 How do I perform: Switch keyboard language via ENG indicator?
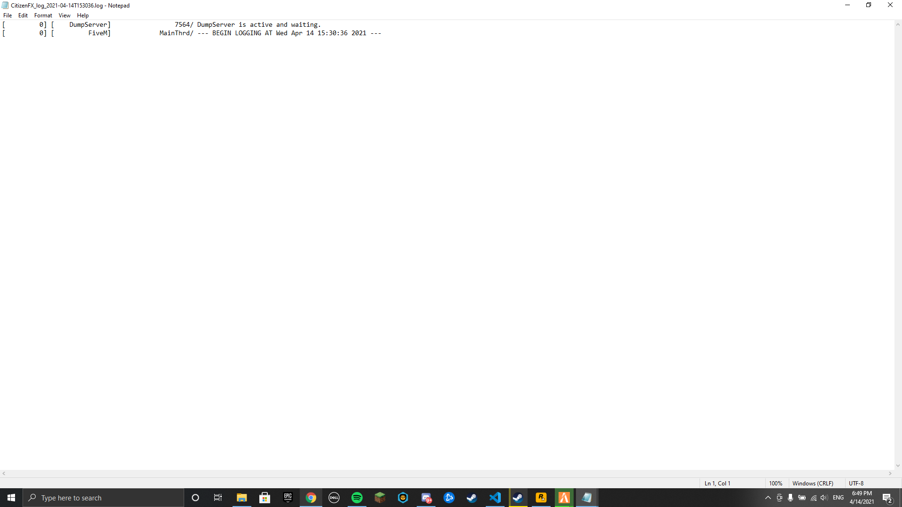pyautogui.click(x=839, y=498)
